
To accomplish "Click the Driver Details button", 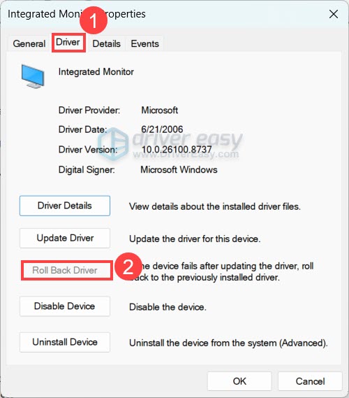I will 65,206.
